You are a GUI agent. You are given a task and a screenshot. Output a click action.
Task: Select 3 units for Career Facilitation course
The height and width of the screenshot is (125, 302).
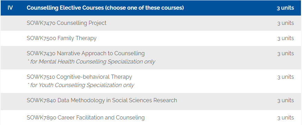(286, 117)
